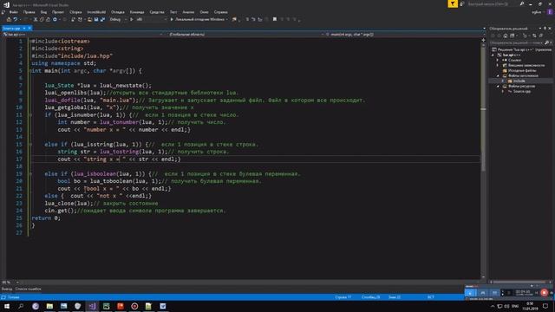
Task: Open the Windows notification center icon
Action: [x=545, y=306]
